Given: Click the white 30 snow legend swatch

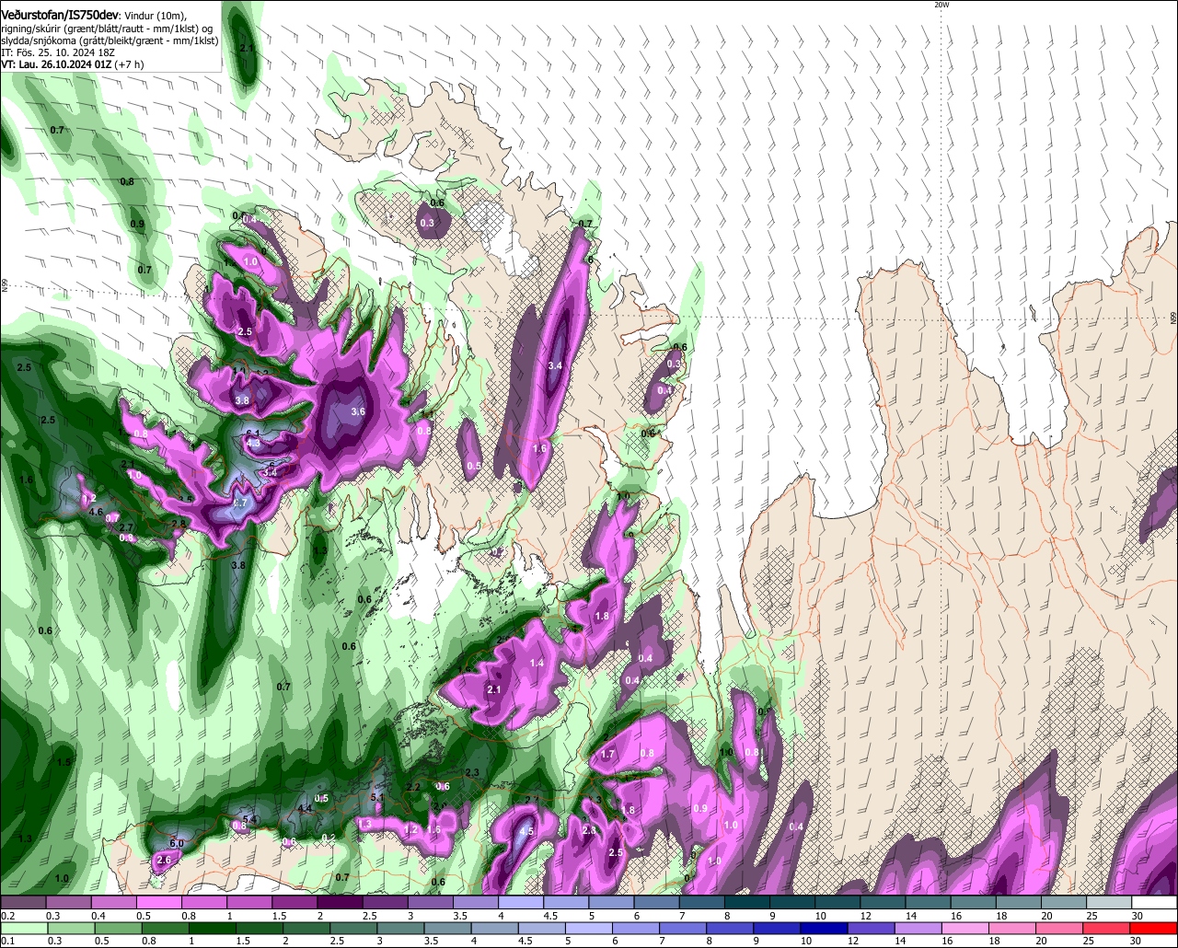Looking at the screenshot, I should point(1154,902).
